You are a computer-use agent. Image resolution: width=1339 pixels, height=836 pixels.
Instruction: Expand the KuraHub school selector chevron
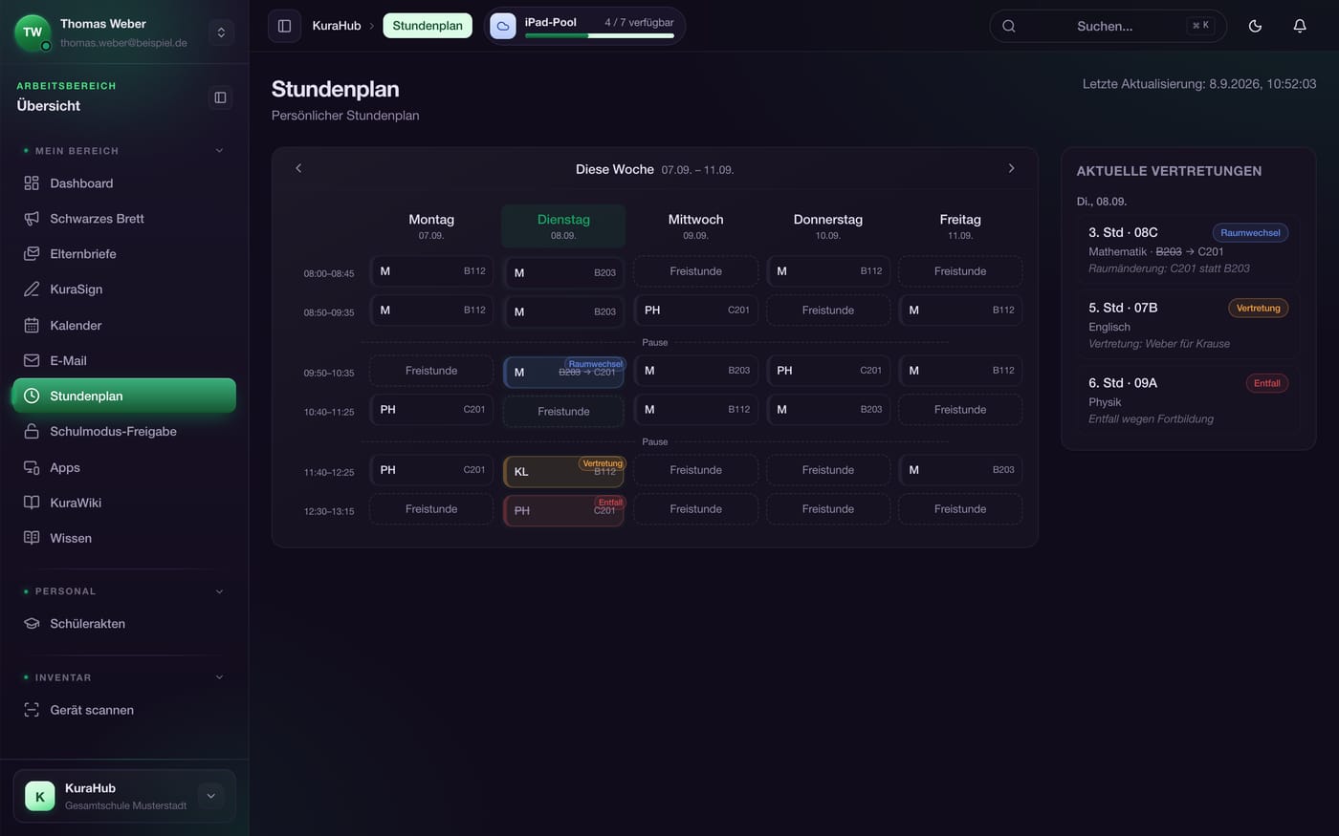pyautogui.click(x=211, y=796)
